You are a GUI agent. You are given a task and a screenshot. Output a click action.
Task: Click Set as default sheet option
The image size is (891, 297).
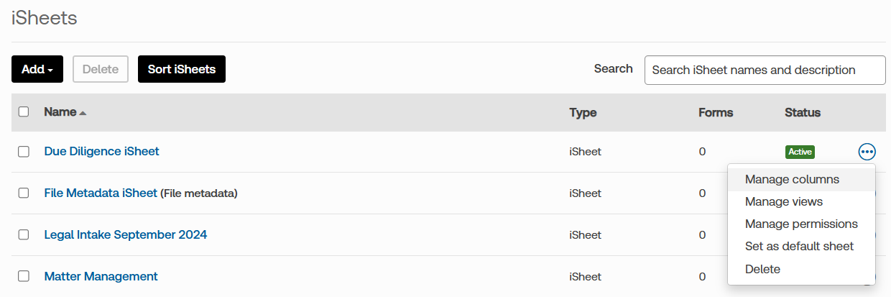pos(799,247)
